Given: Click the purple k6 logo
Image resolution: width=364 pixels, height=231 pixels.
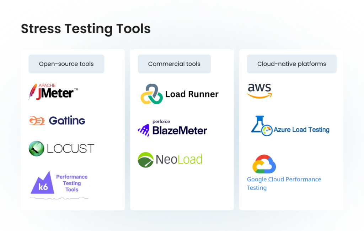Looking at the screenshot, I should click(42, 183).
